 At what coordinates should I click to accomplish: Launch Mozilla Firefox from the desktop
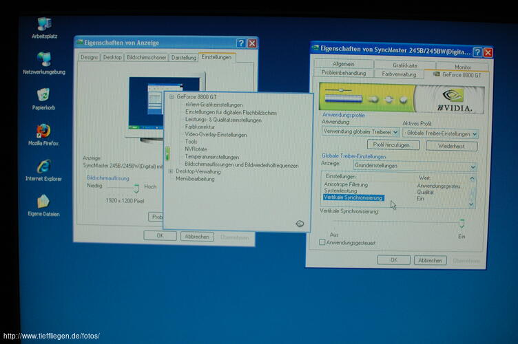(x=43, y=134)
